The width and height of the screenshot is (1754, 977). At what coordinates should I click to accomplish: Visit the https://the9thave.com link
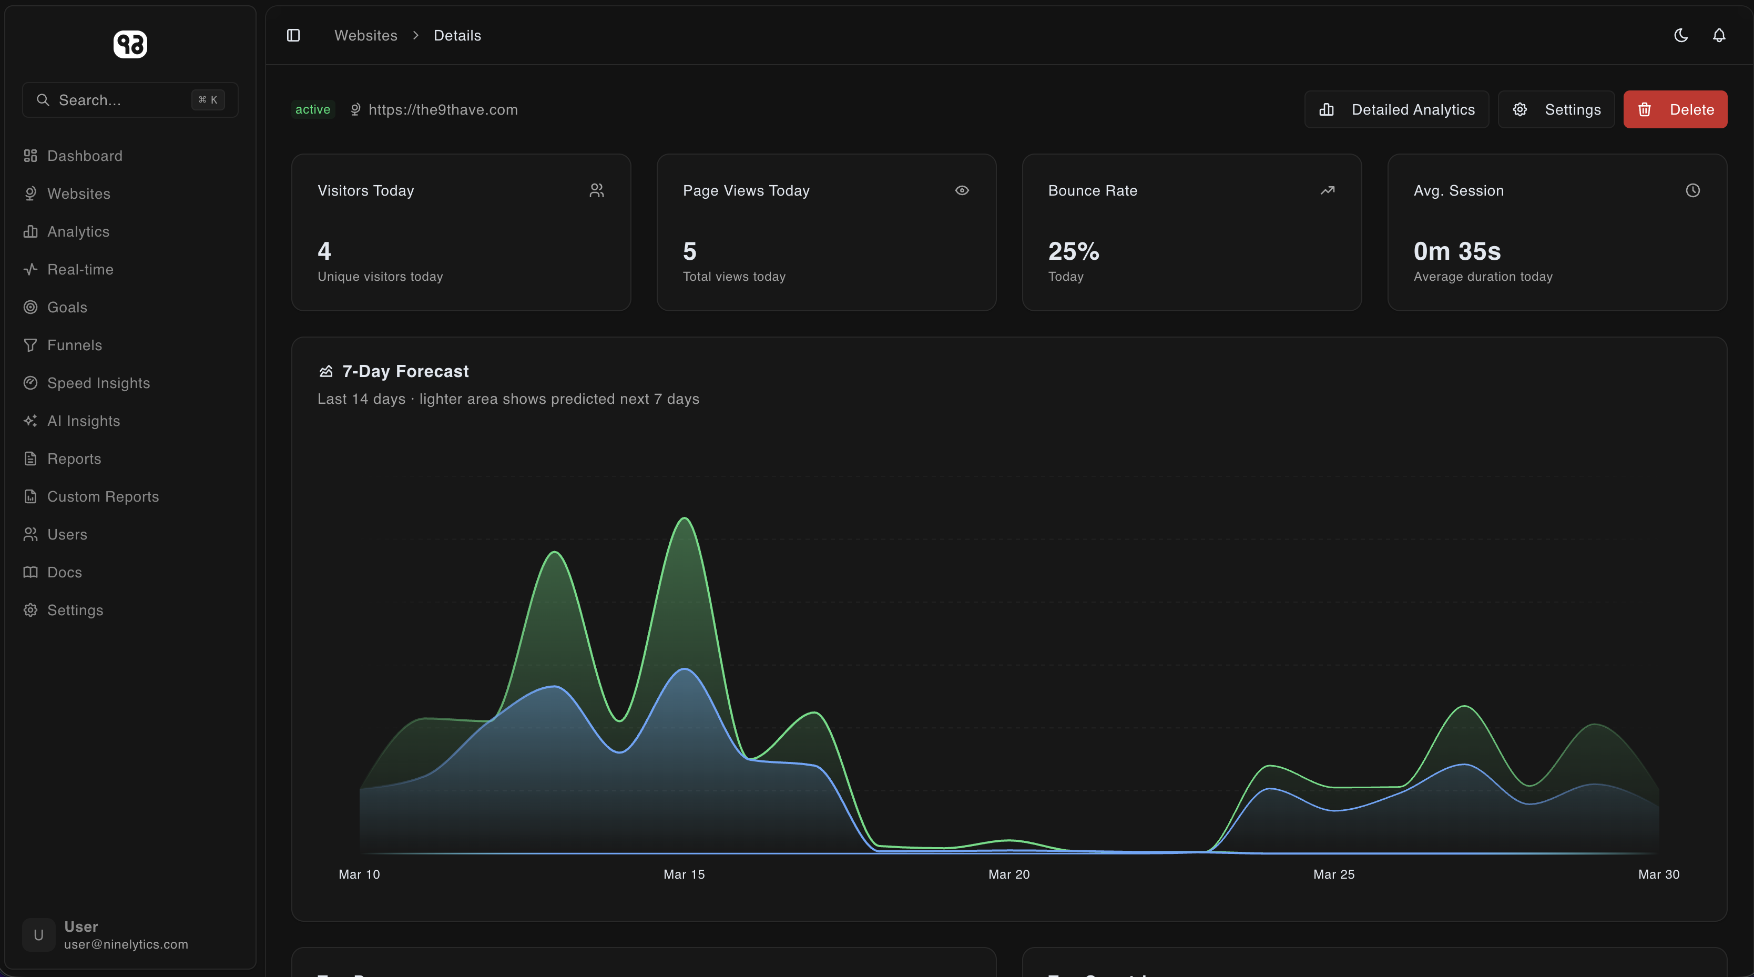coord(443,109)
